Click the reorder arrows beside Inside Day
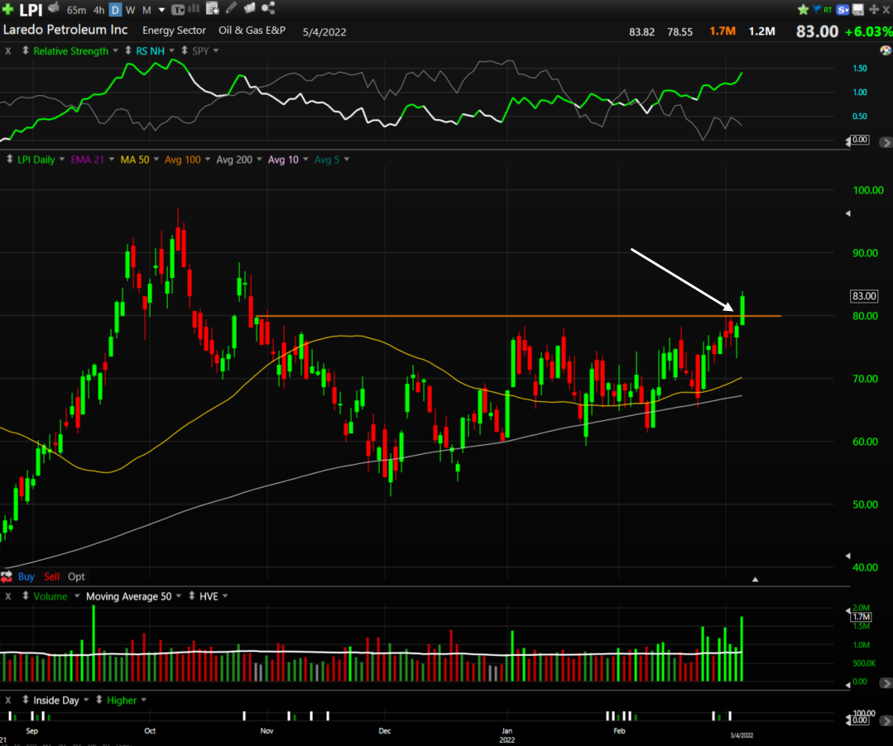The image size is (893, 746). pyautogui.click(x=26, y=700)
